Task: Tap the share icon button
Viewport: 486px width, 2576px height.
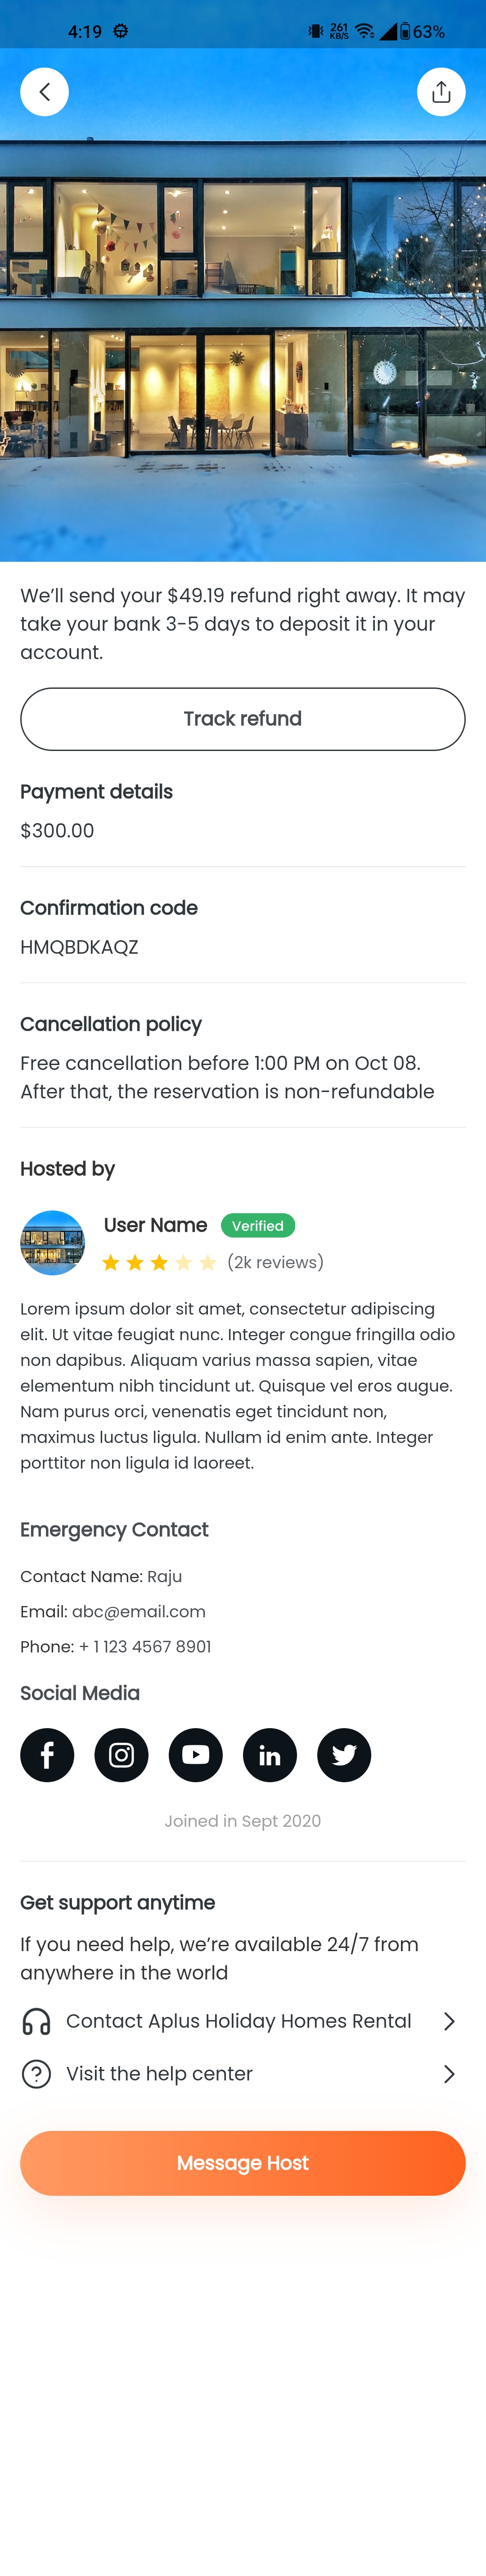Action: click(441, 92)
